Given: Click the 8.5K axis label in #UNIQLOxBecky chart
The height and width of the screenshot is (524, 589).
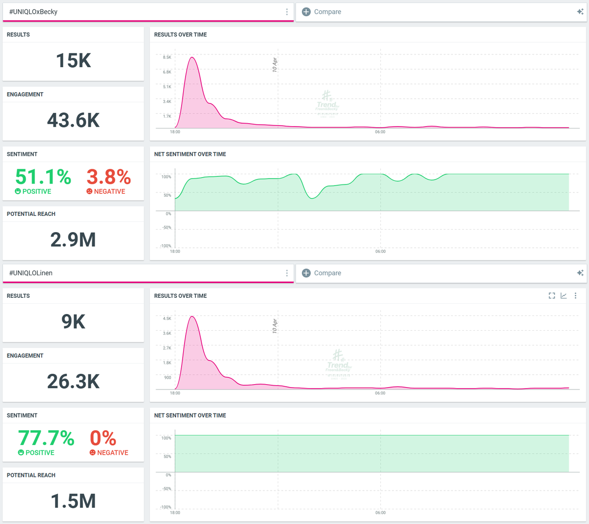Looking at the screenshot, I should [167, 57].
